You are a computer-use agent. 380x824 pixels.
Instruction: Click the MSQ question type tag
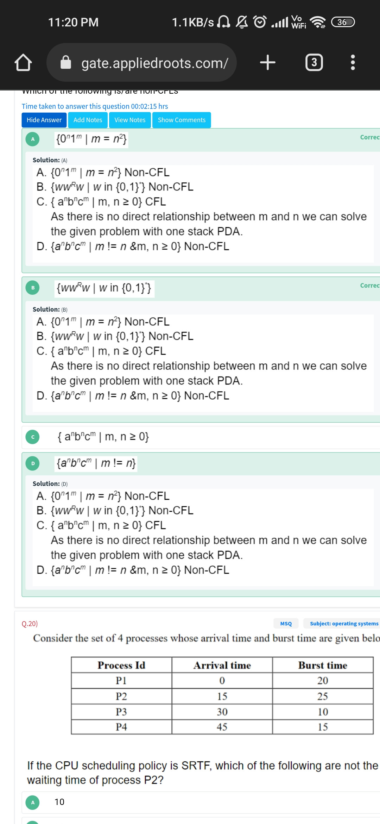point(286,623)
